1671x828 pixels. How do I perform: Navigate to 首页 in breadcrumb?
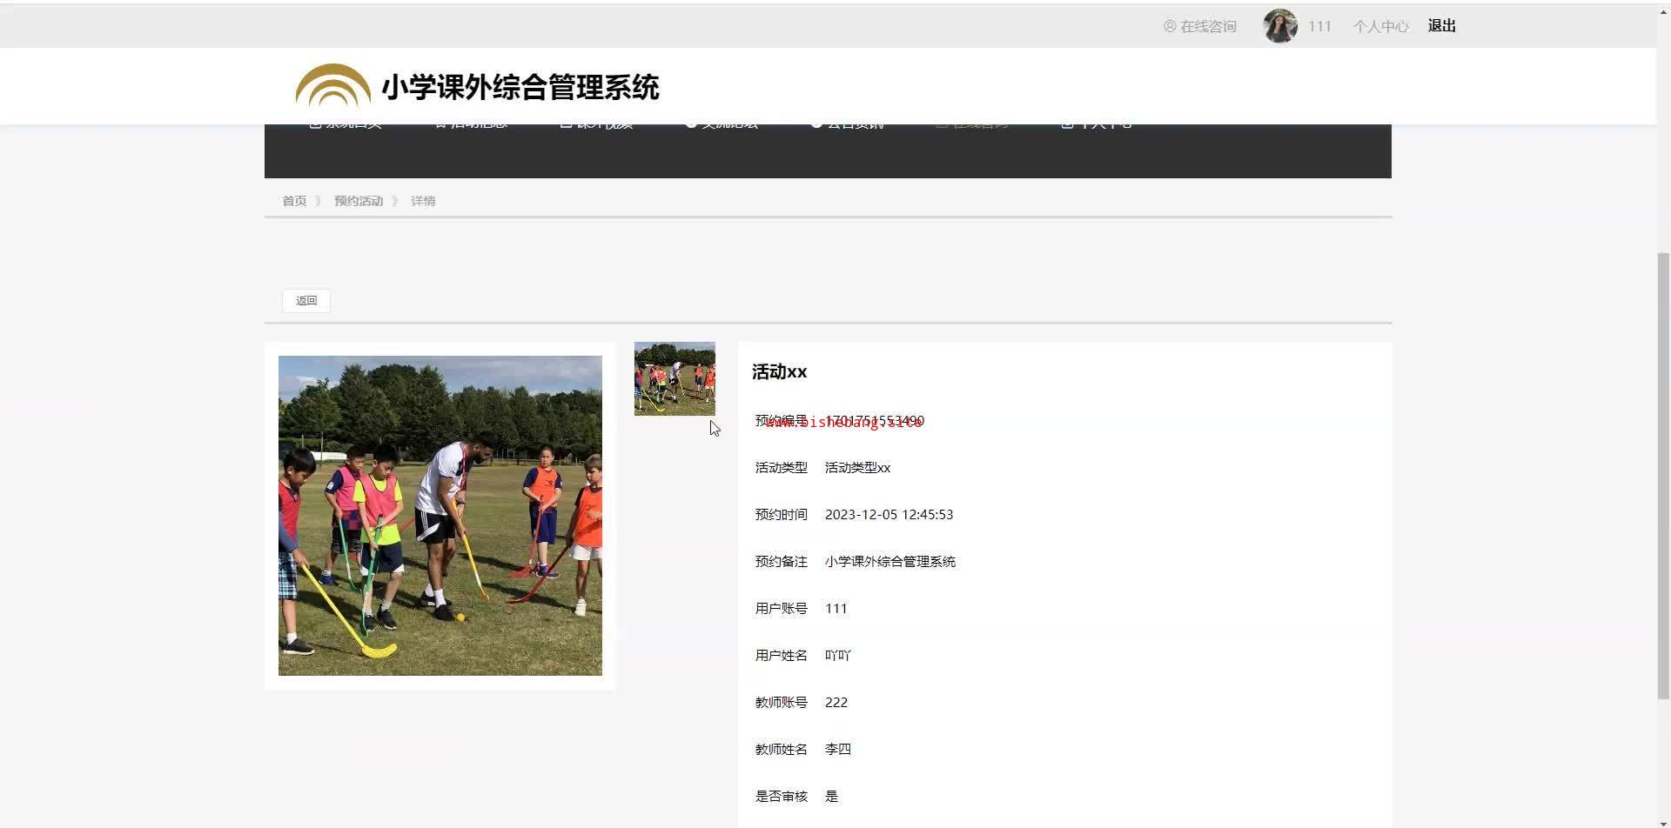pos(294,201)
